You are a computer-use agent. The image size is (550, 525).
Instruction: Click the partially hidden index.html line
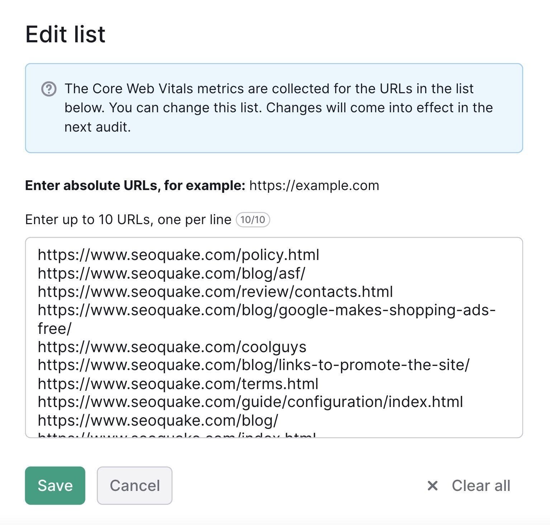pyautogui.click(x=177, y=434)
